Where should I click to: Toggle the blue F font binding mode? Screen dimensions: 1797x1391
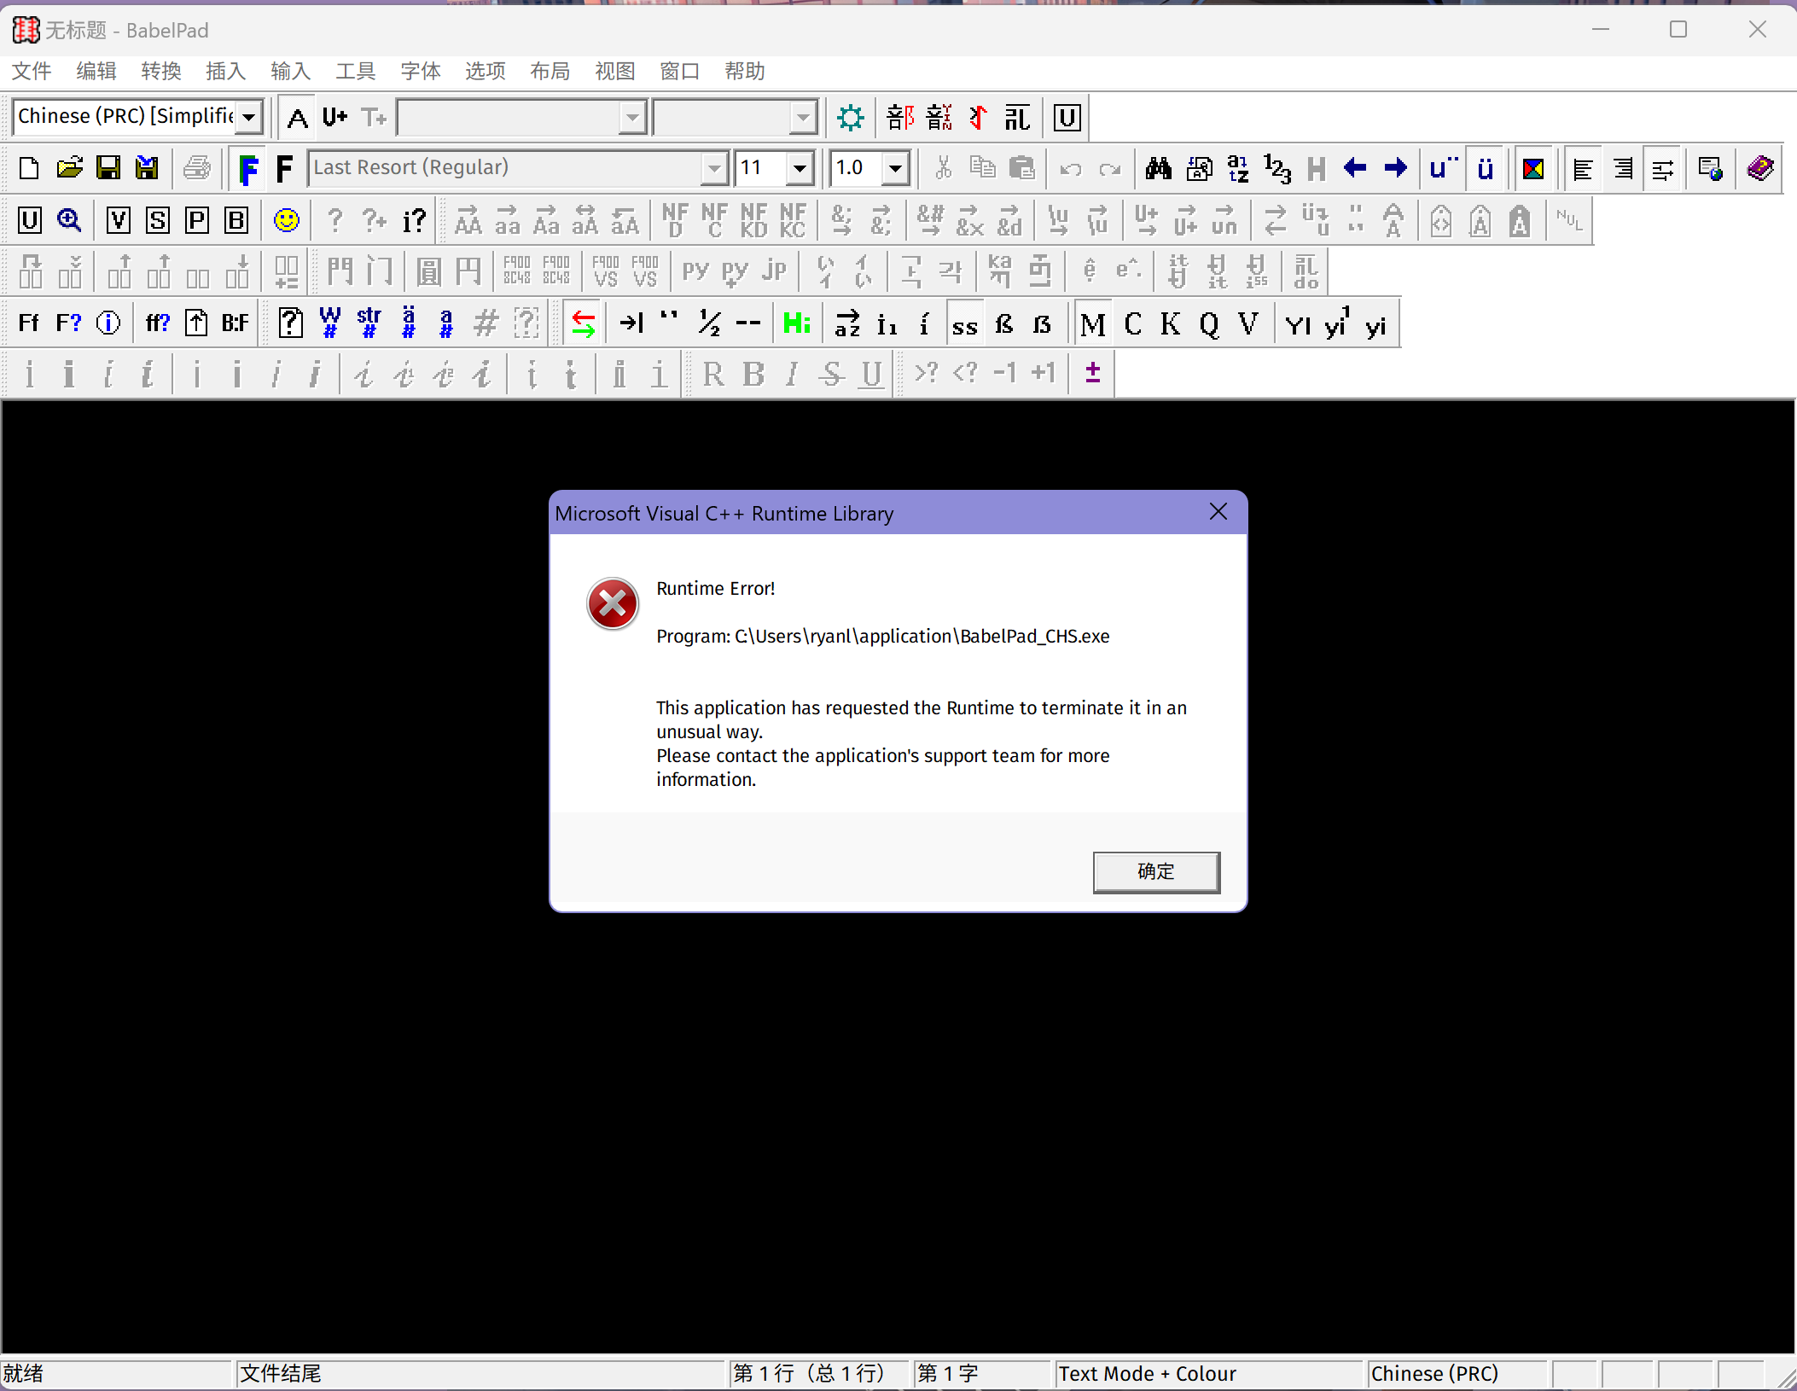(x=248, y=168)
